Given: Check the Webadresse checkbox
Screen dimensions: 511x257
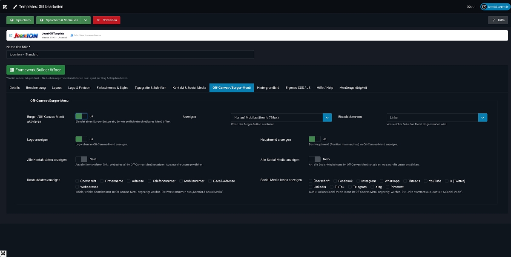Looking at the screenshot, I should tap(77, 187).
